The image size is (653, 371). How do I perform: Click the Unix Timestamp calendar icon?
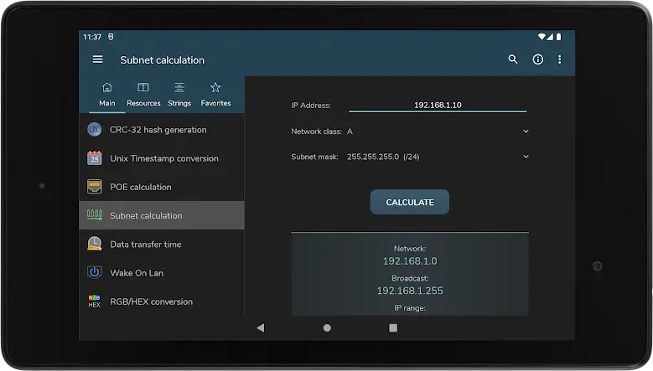95,158
